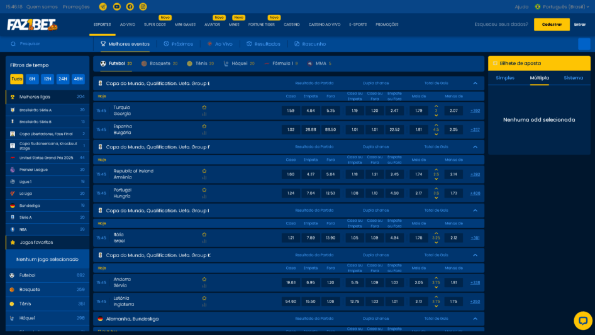Favorite the Andorra vs Sérvia match star
This screenshot has height=335, width=595.
point(204,279)
